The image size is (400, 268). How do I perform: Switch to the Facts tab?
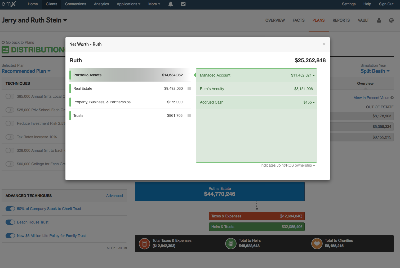coord(299,20)
